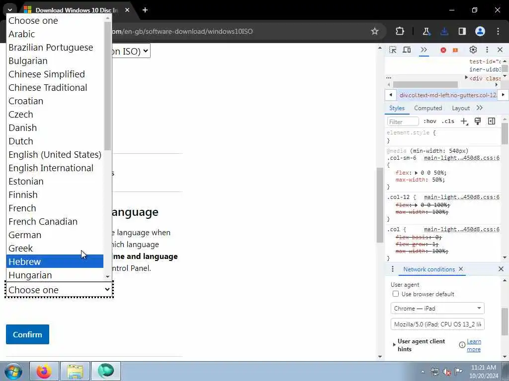This screenshot has height=381, width=509.
Task: Click the Confirm button
Action: (28, 334)
